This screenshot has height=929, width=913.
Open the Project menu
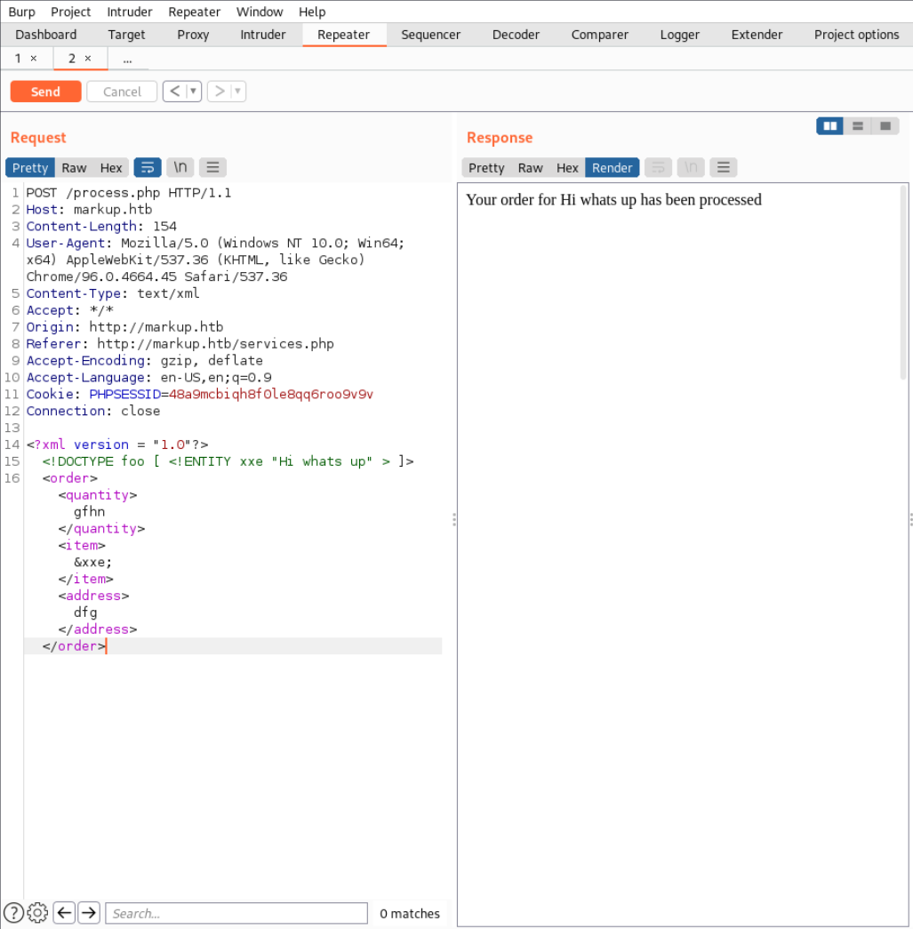(x=70, y=12)
